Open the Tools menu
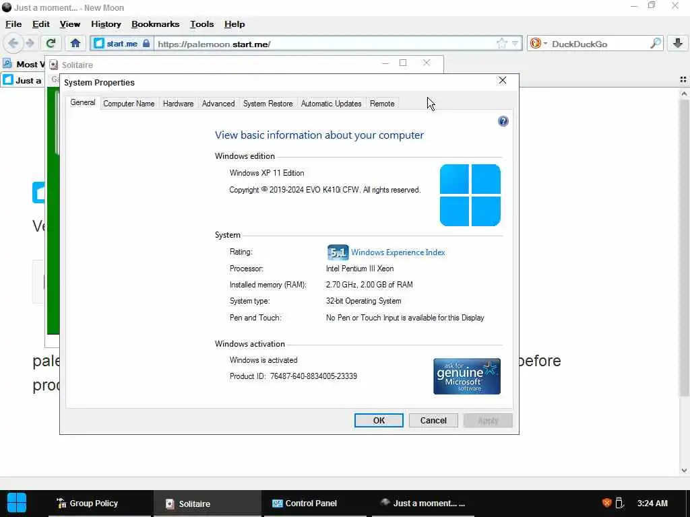 [202, 24]
